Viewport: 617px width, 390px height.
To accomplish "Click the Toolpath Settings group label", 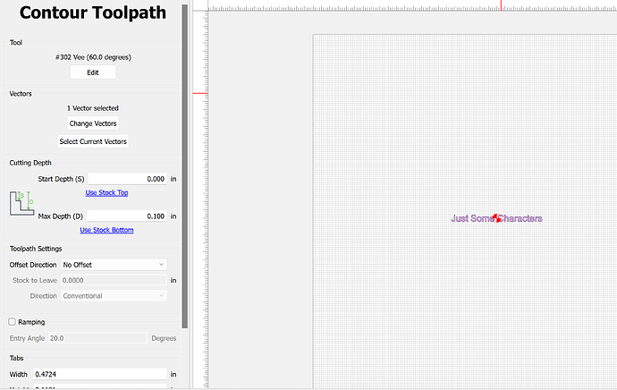I will coord(36,249).
